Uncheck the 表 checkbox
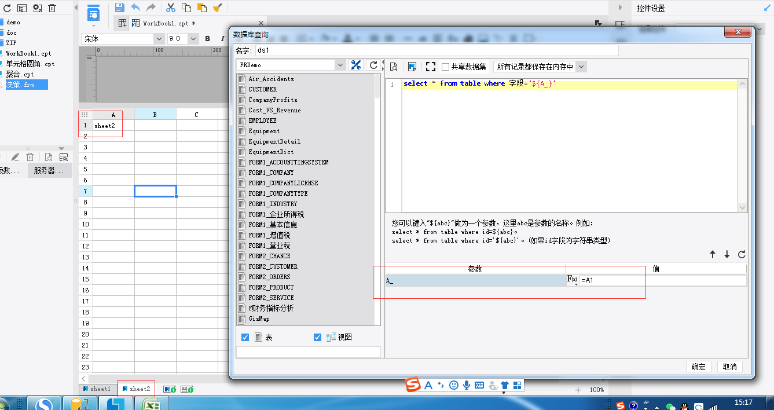Image resolution: width=774 pixels, height=410 pixels. (245, 337)
